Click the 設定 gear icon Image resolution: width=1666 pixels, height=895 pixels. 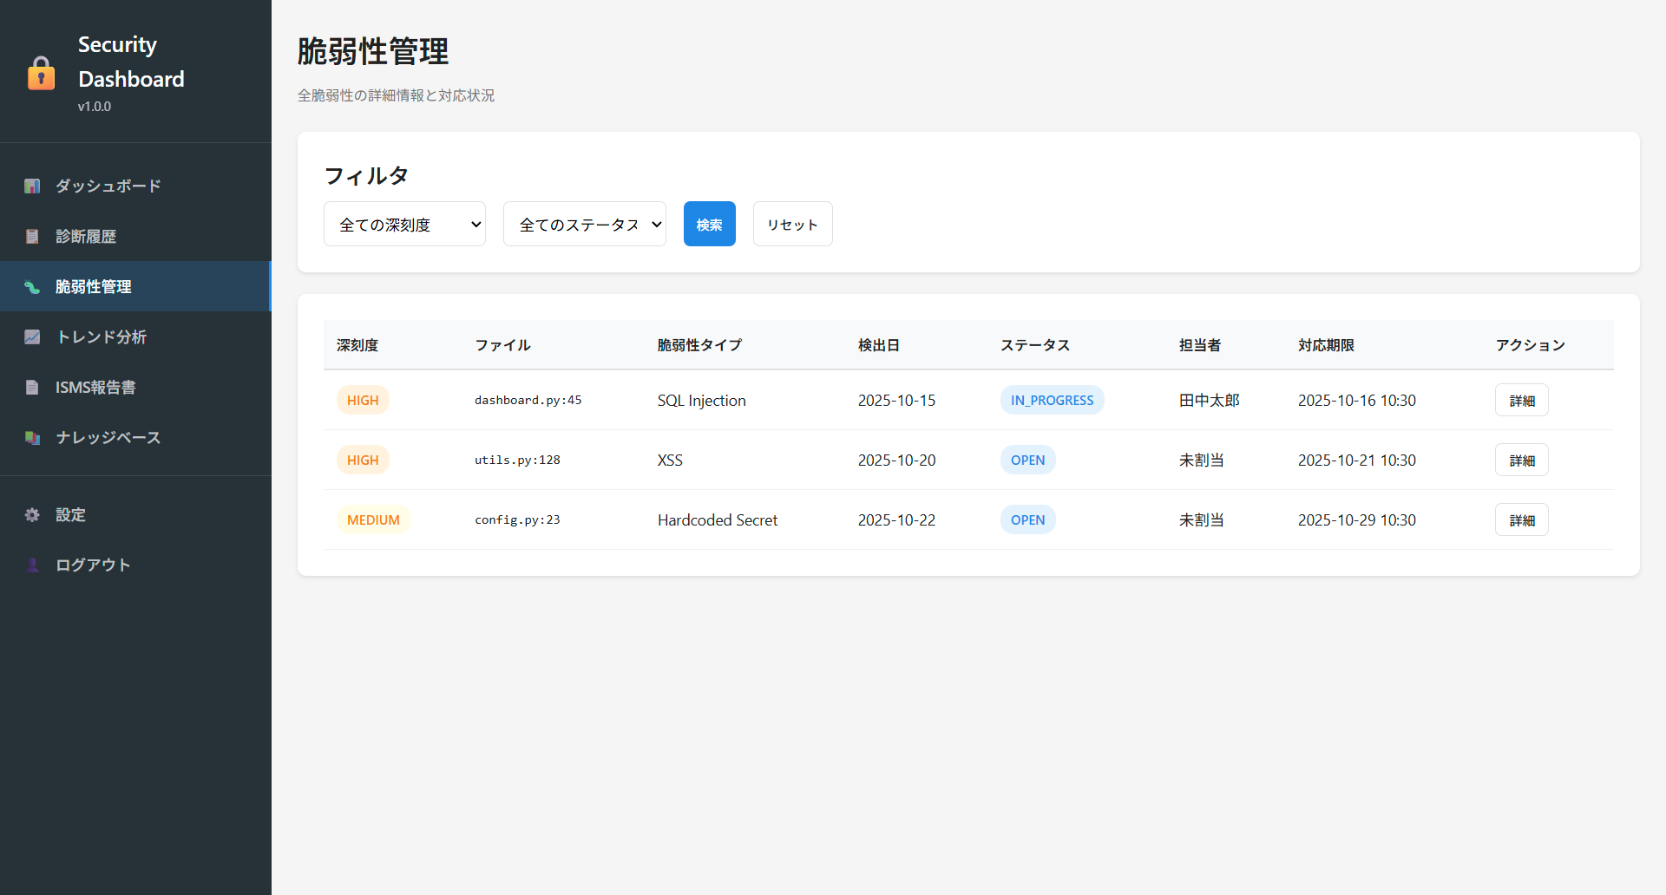[32, 514]
